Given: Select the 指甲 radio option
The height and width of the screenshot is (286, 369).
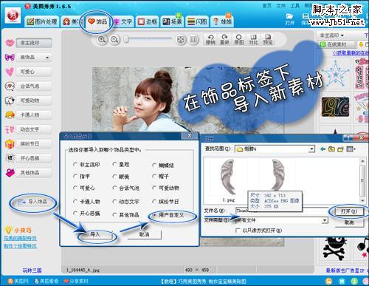Looking at the screenshot, I should pyautogui.click(x=75, y=176).
